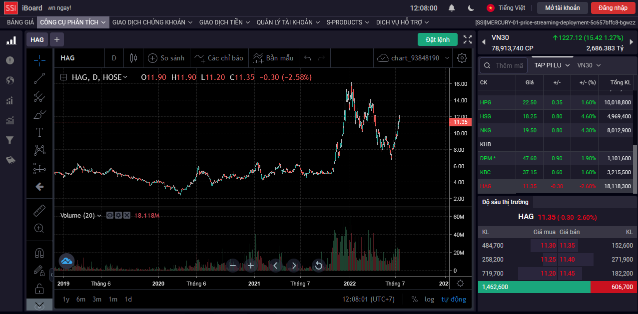
Task: Select the pitchfork drawing tool
Action: point(39,96)
